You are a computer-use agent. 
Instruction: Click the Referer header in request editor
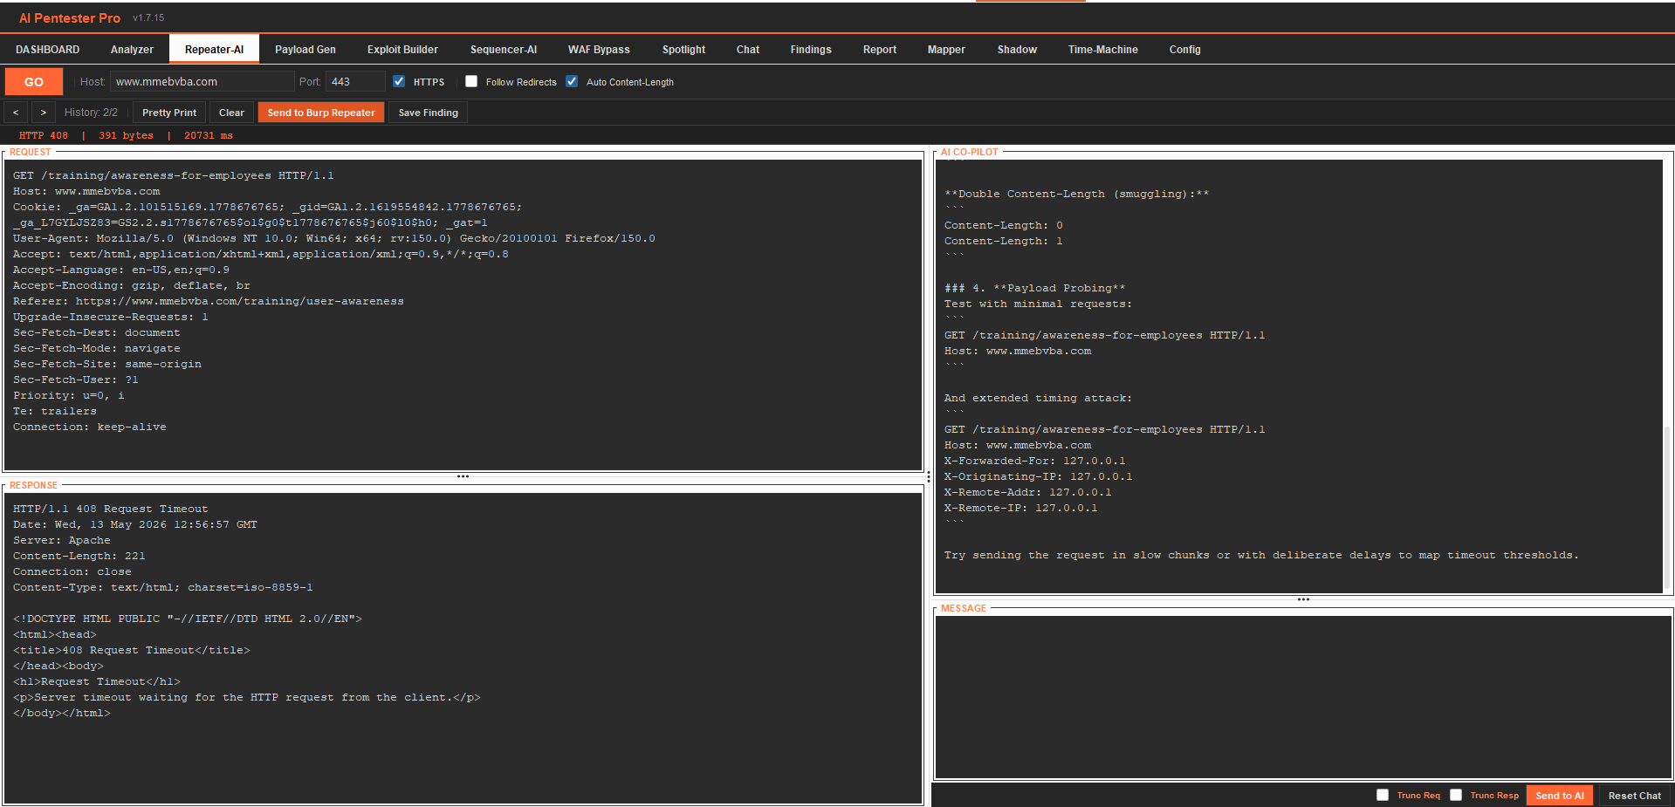tap(208, 301)
